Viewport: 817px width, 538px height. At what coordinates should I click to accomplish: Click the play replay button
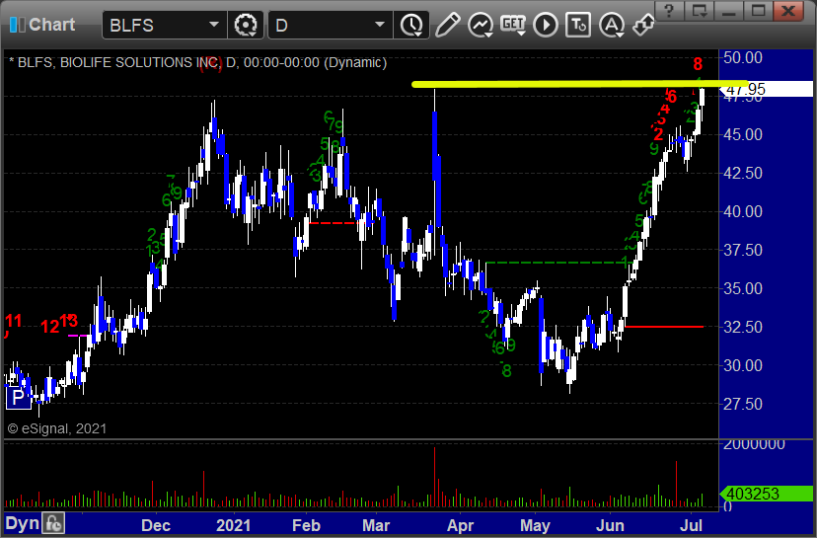point(546,25)
